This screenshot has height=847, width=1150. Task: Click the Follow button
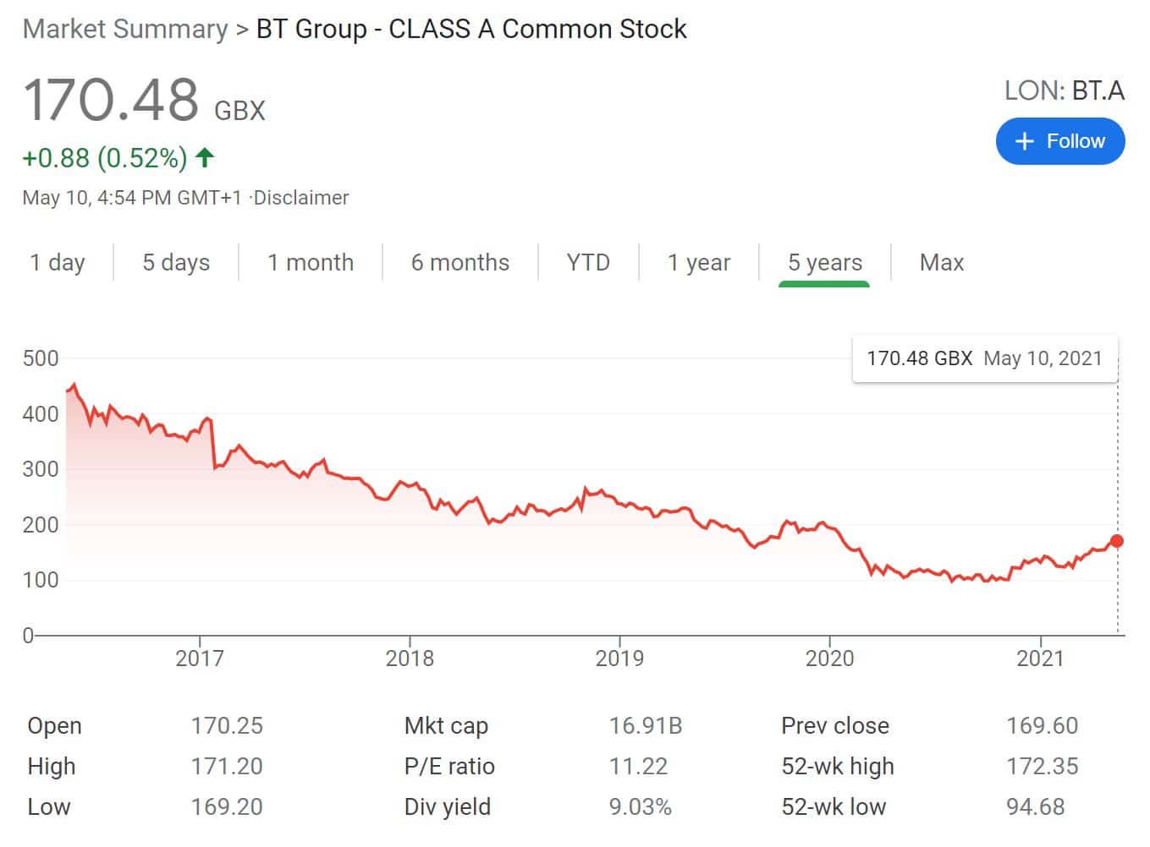[x=1059, y=141]
